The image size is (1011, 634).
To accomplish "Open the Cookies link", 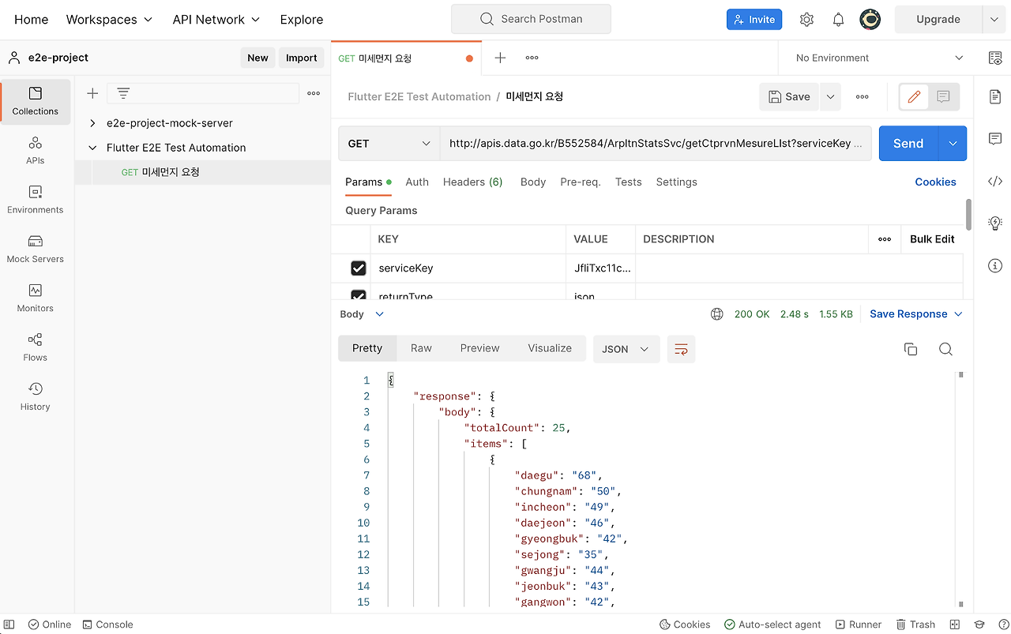I will 935,182.
